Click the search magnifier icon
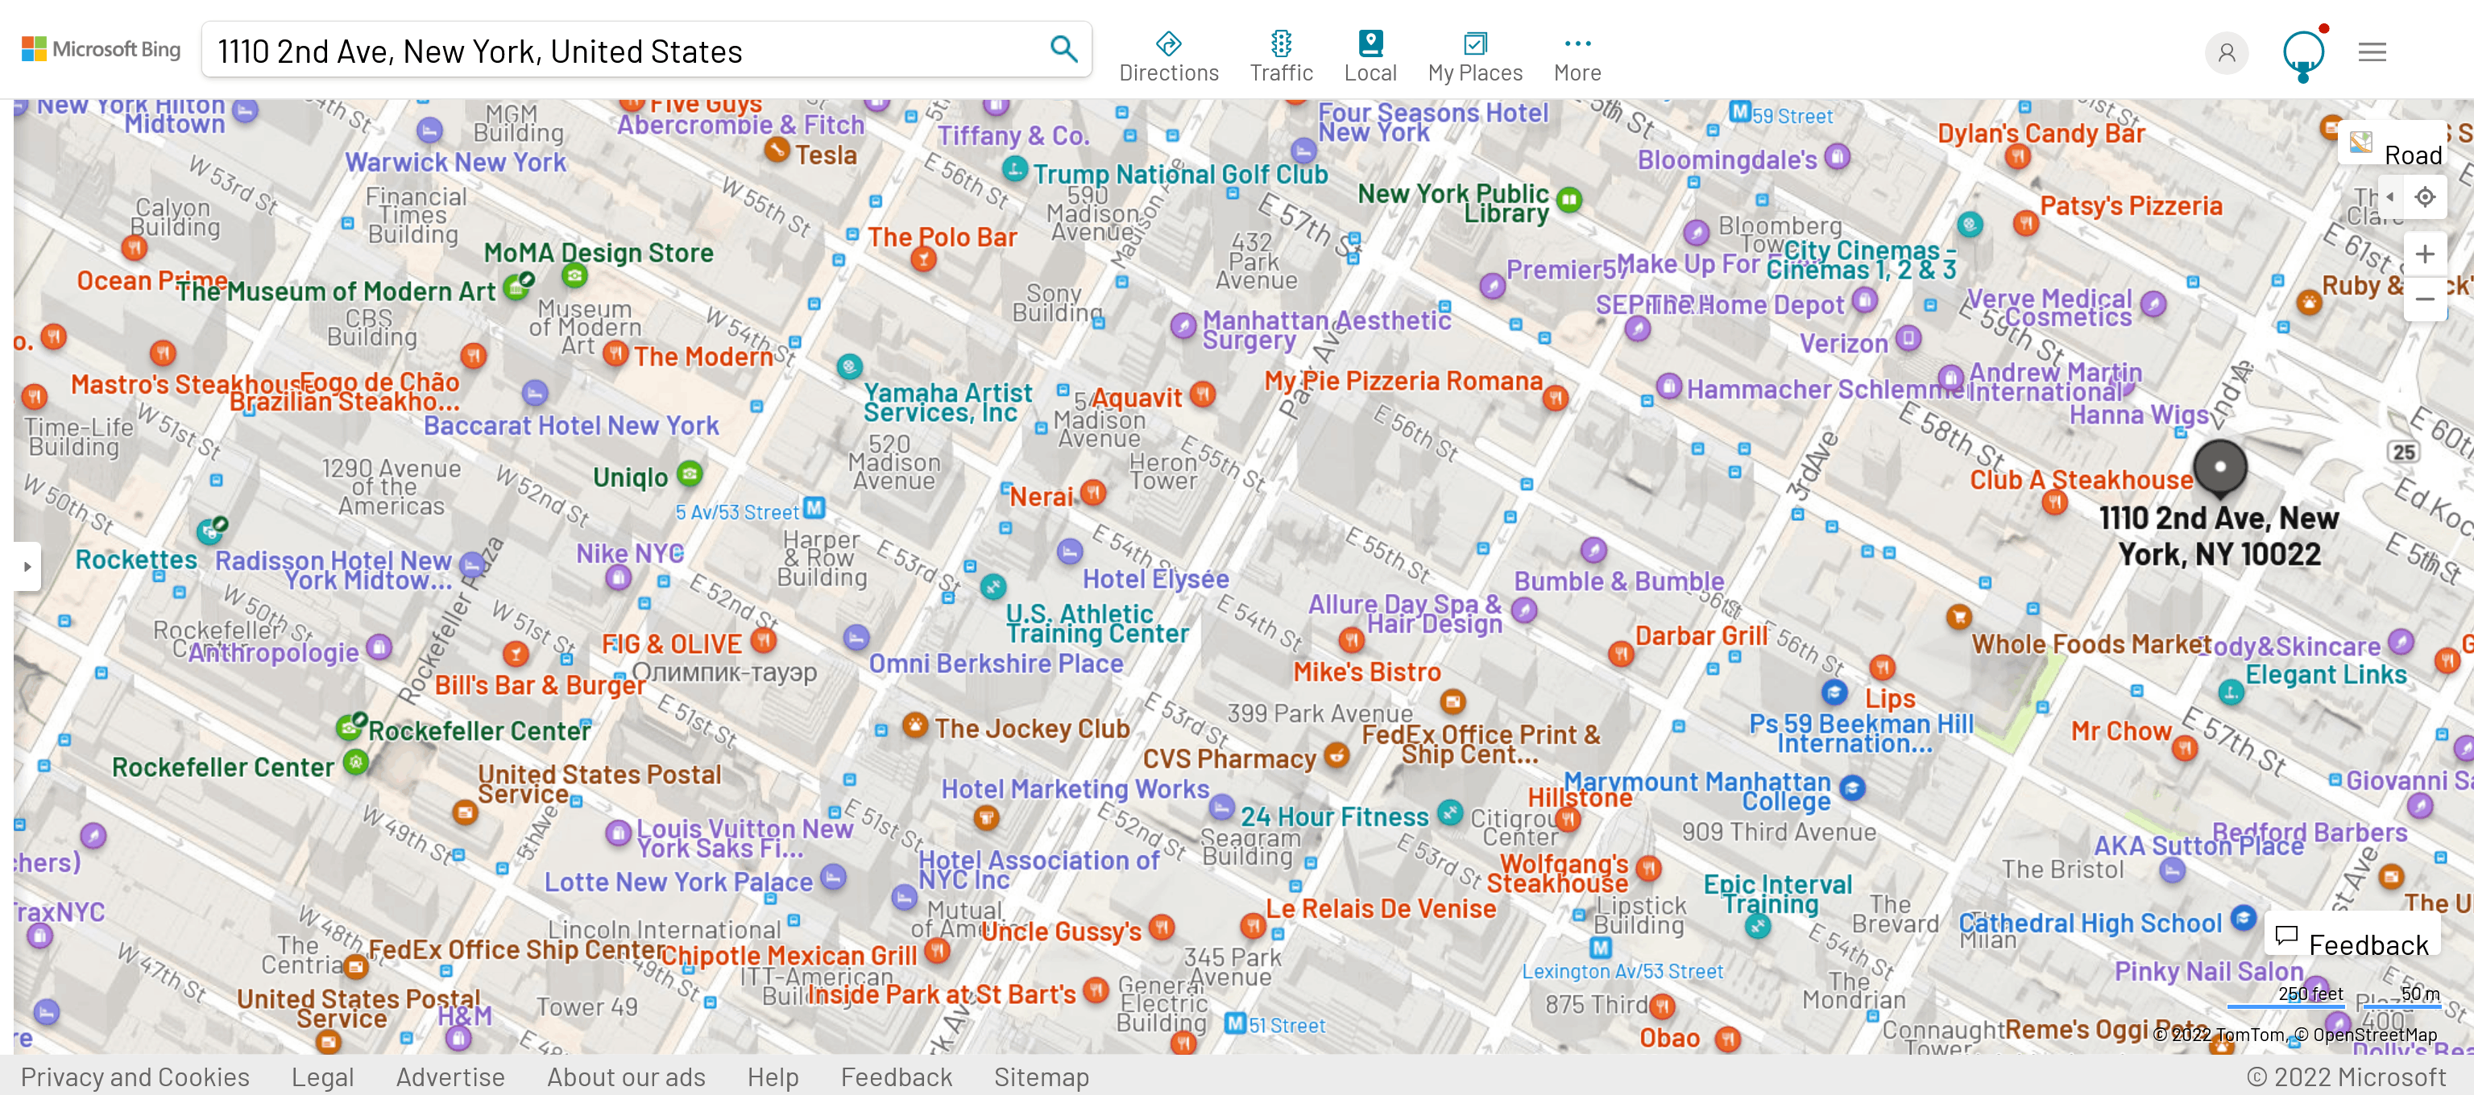The width and height of the screenshot is (2474, 1095). tap(1063, 48)
